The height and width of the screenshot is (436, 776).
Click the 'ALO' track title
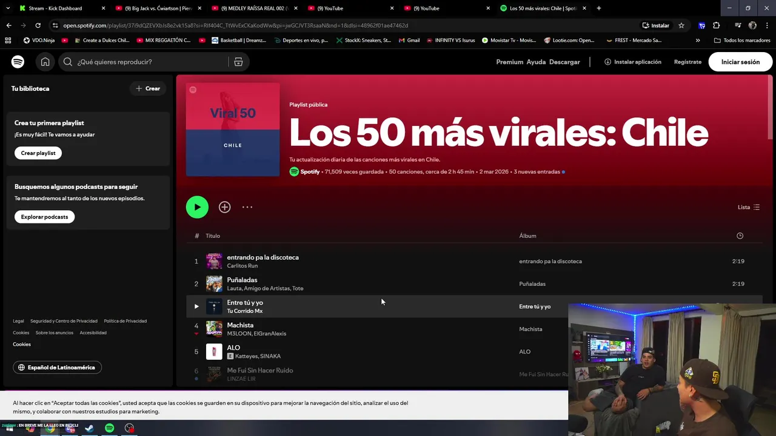233,348
